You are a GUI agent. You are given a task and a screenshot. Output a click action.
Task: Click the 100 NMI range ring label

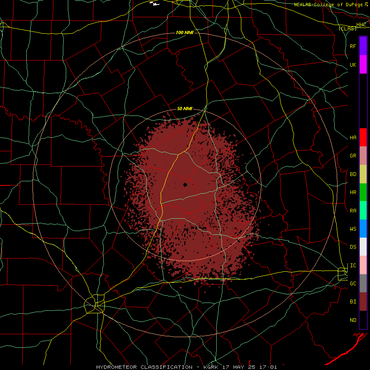pyautogui.click(x=185, y=32)
